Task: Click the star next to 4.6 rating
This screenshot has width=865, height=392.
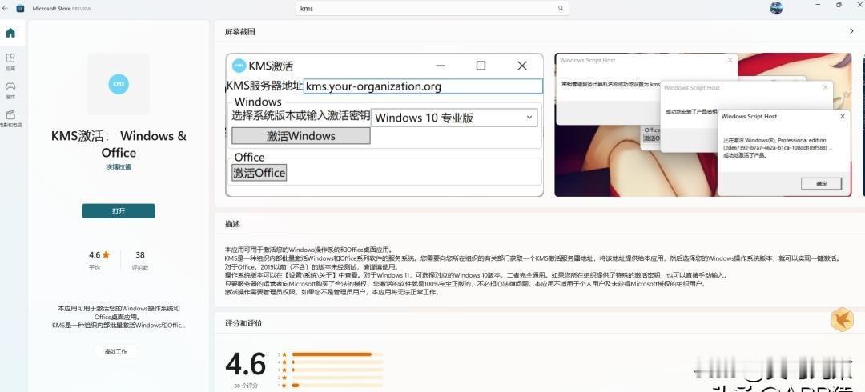Action: [106, 254]
